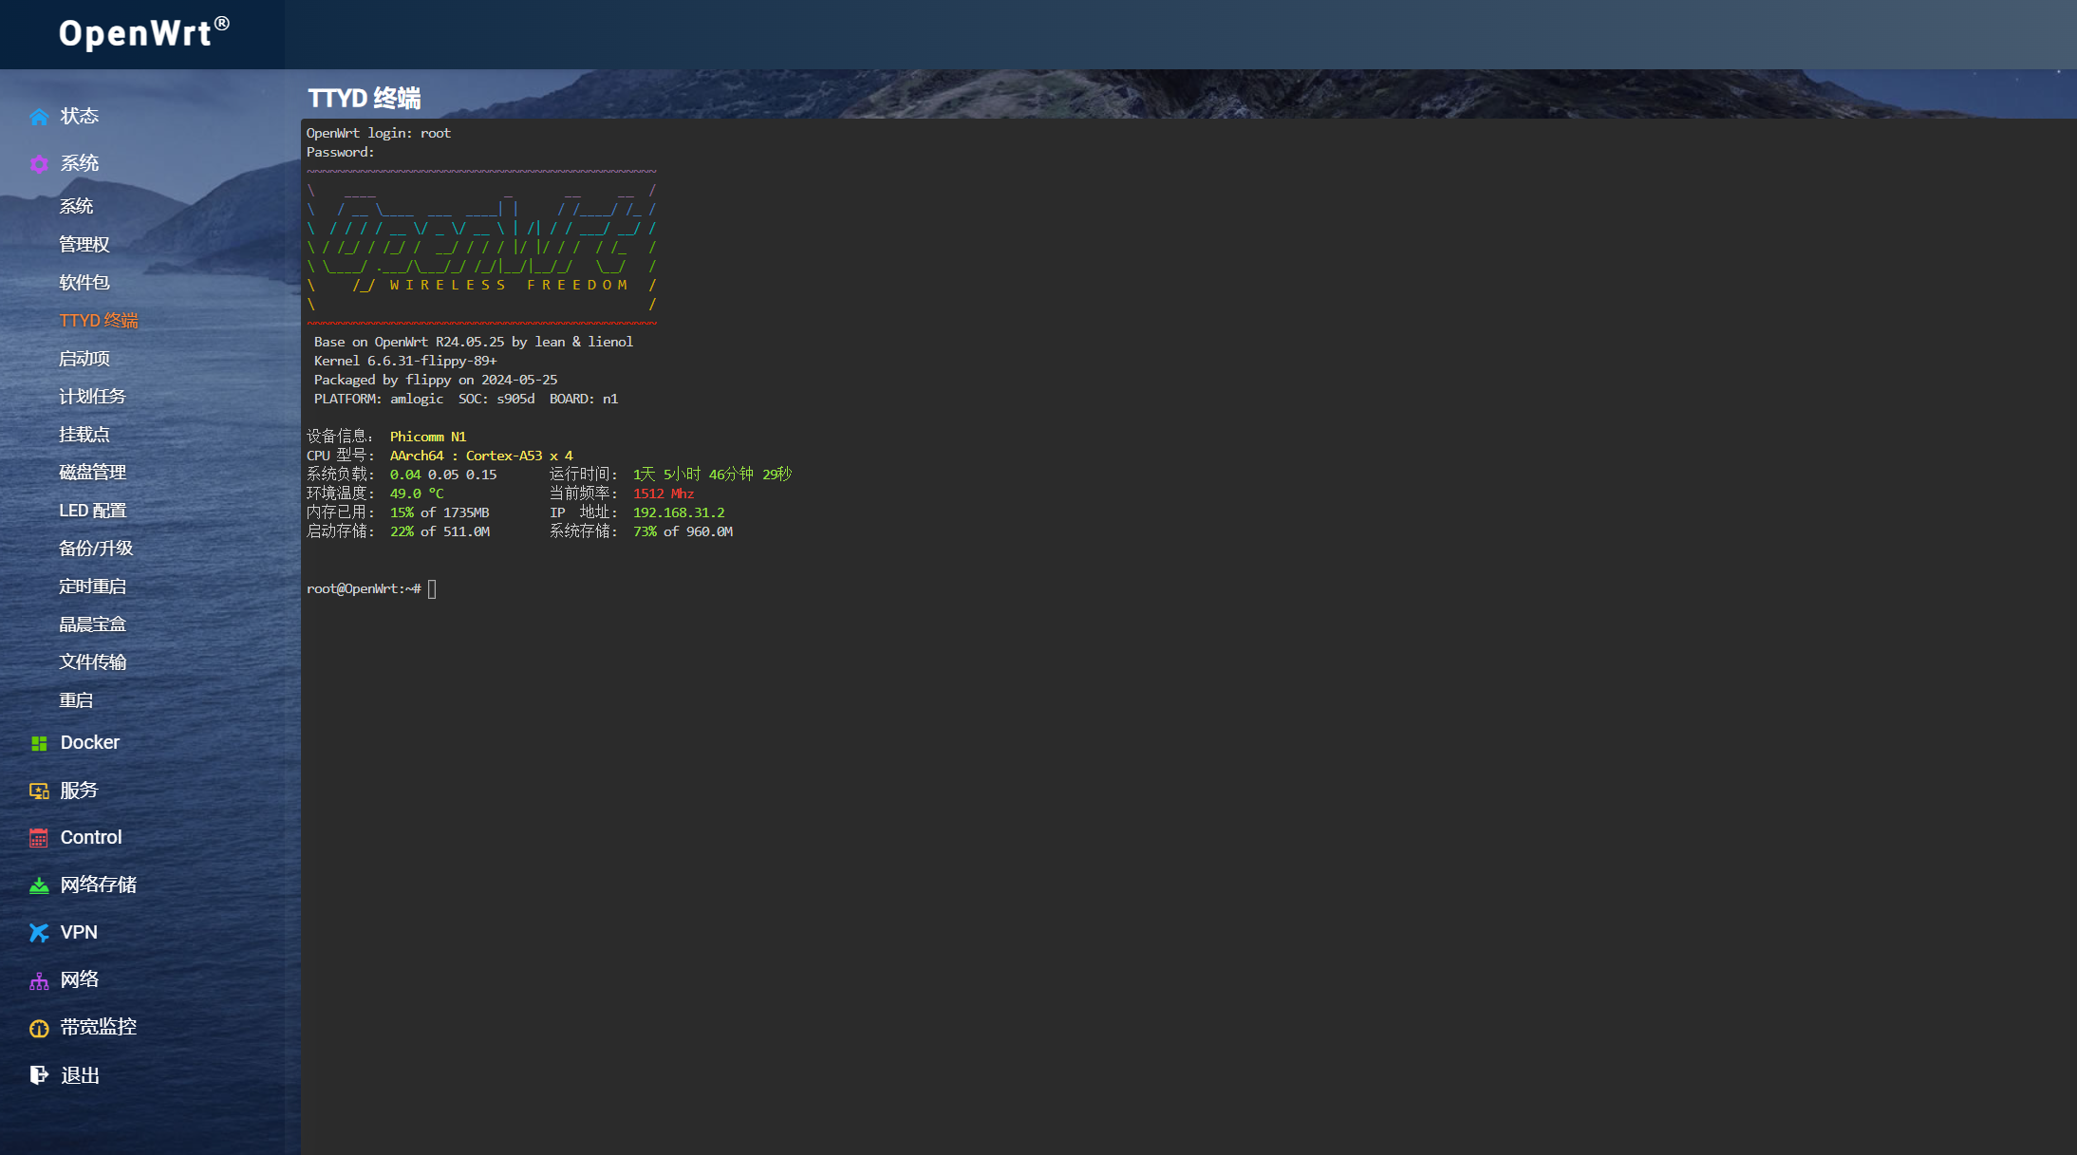Screen dimensions: 2077x1155
Task: Click the home icon beside 状态
Action: click(39, 117)
